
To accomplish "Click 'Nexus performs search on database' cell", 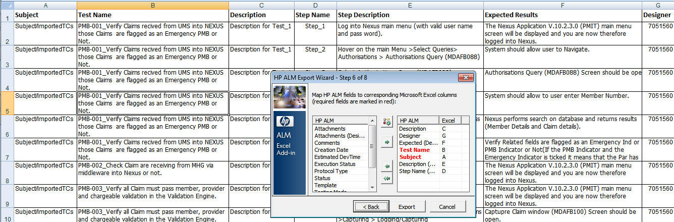I will [x=563, y=126].
